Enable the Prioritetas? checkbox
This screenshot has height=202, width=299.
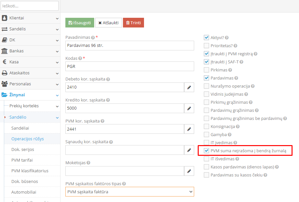tap(206, 46)
